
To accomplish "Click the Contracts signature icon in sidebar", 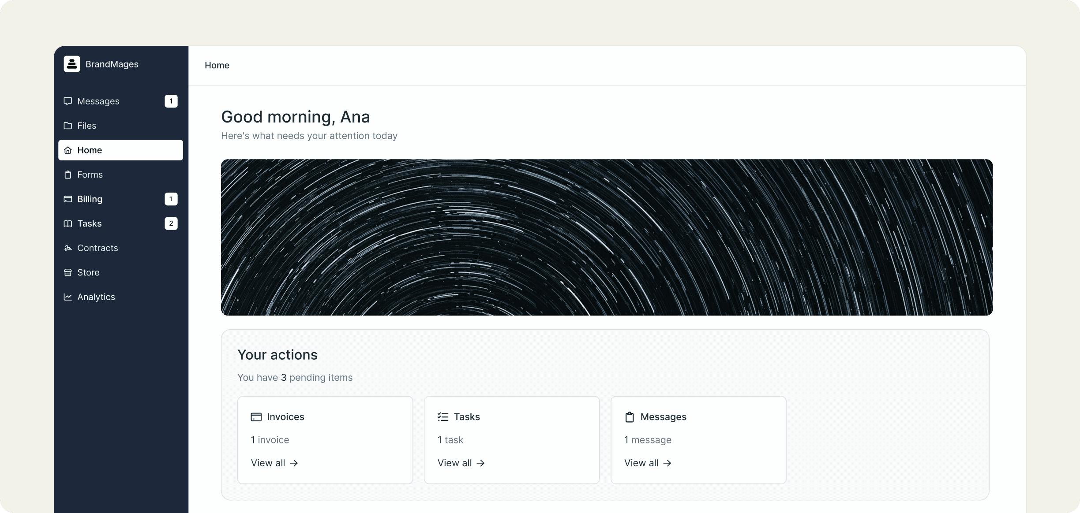I will [67, 248].
